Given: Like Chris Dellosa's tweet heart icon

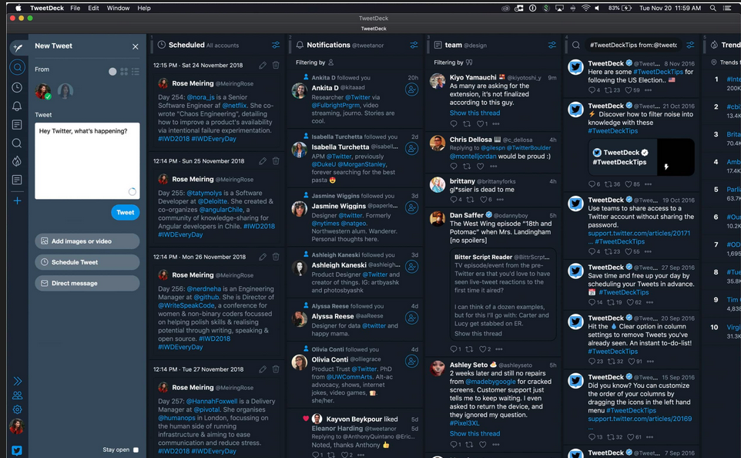Looking at the screenshot, I should tap(481, 166).
